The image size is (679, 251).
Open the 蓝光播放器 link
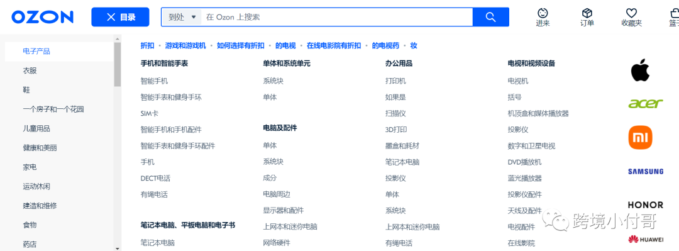click(525, 178)
